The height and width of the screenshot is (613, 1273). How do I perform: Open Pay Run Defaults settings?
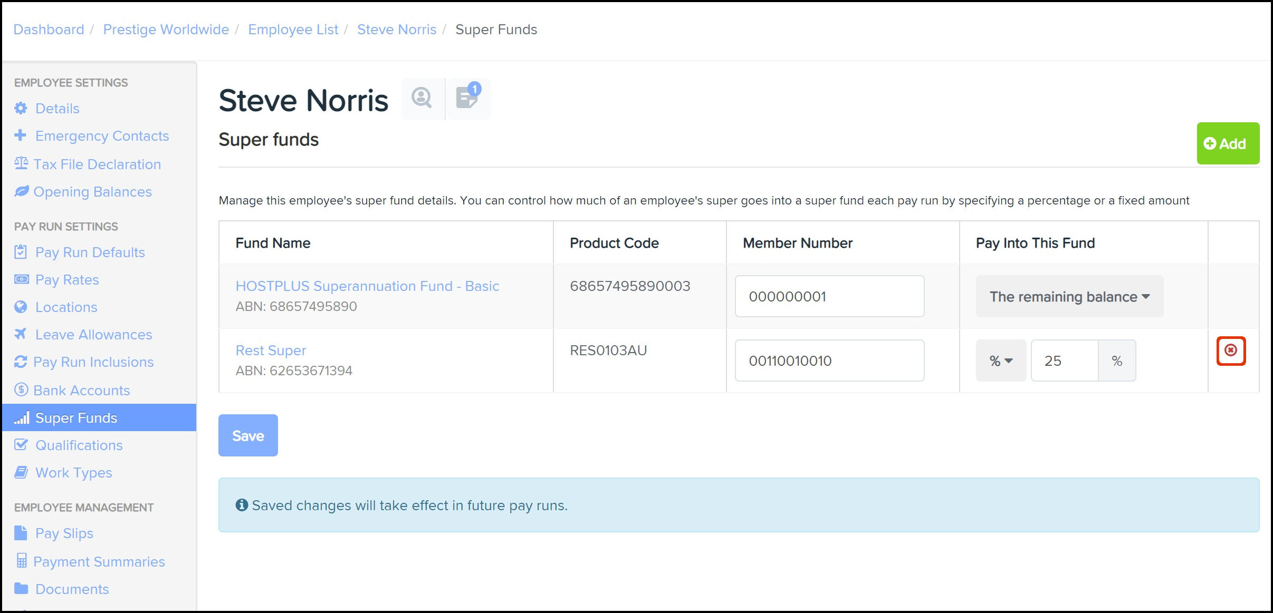tap(90, 252)
